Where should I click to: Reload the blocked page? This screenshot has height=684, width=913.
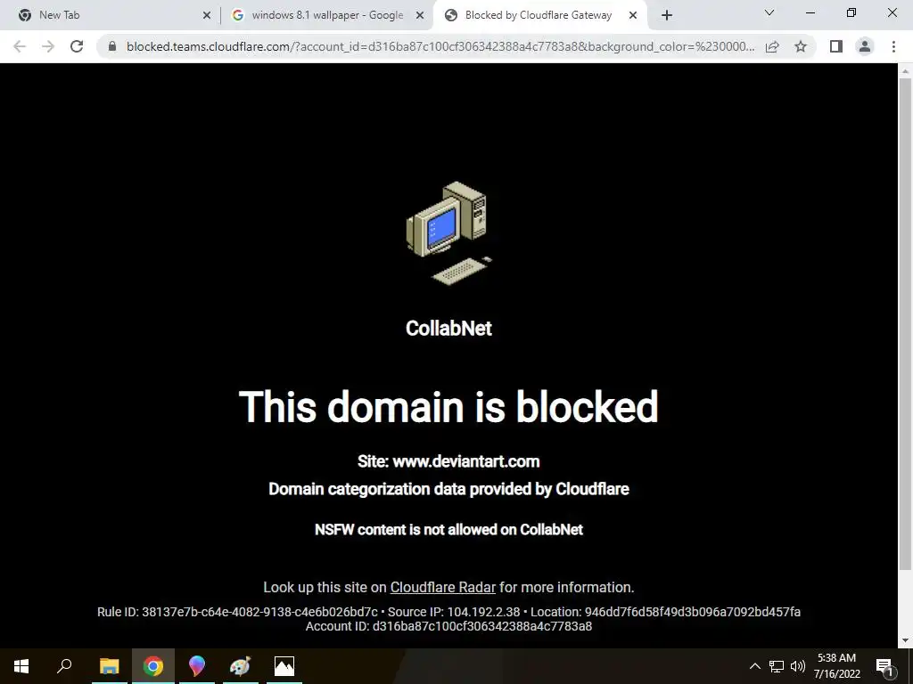pyautogui.click(x=77, y=46)
